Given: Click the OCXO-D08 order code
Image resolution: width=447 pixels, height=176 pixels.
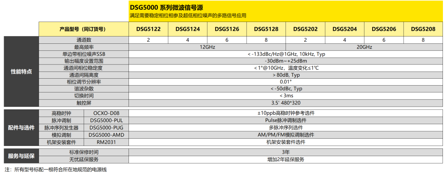Looking at the screenshot, I should pyautogui.click(x=106, y=113).
